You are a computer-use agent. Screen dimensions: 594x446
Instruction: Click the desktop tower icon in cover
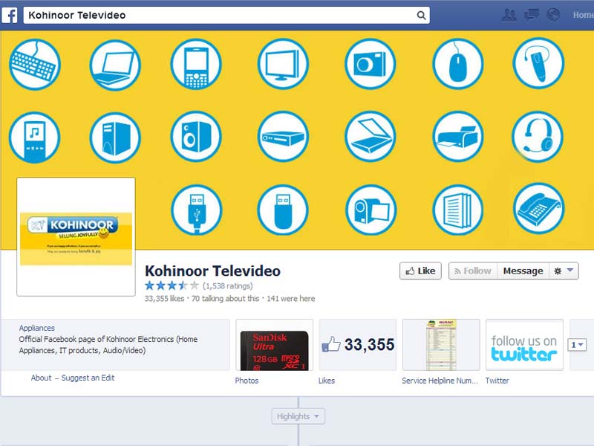(x=115, y=138)
